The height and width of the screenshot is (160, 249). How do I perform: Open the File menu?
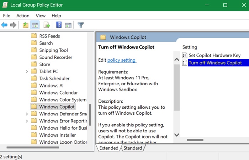point(6,16)
